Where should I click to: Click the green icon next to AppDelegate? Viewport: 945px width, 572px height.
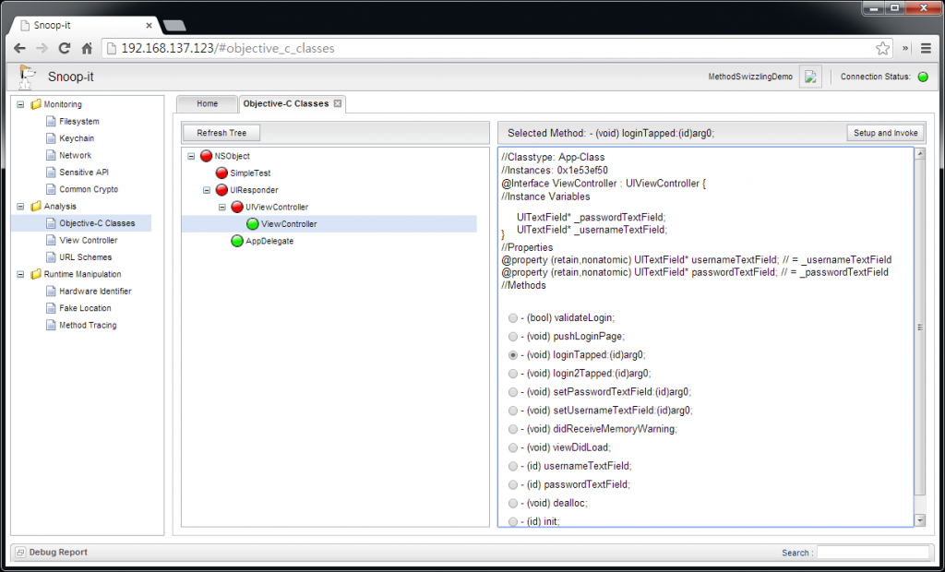pos(237,241)
